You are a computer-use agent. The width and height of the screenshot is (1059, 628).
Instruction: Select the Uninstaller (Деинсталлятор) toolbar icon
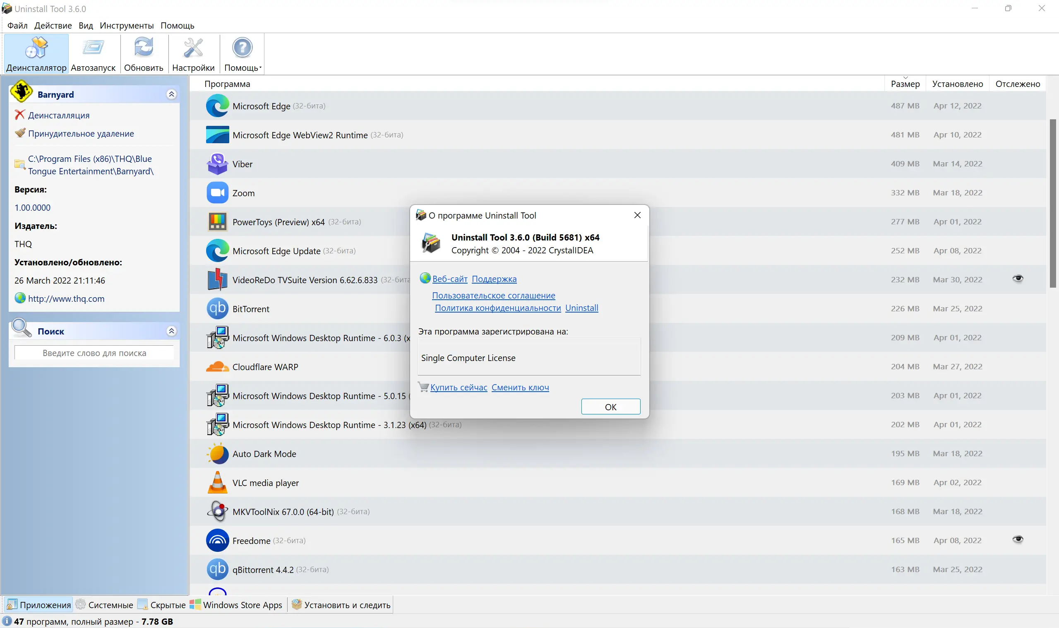point(36,48)
